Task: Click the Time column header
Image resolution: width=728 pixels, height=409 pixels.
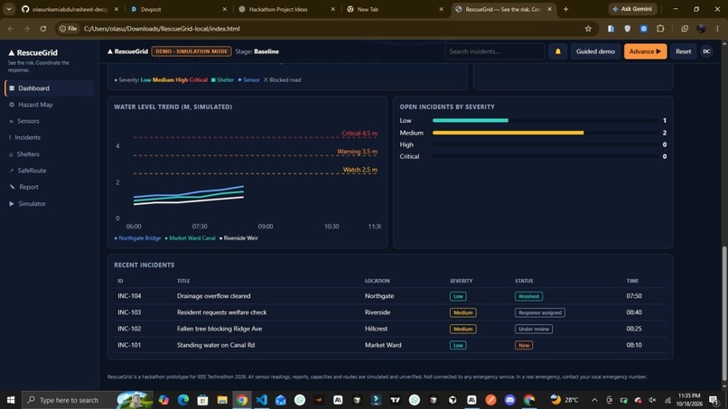Action: [x=632, y=281]
